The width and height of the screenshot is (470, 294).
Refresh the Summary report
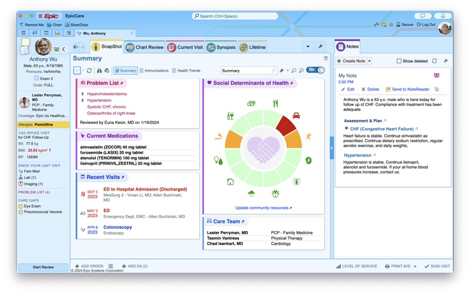[89, 71]
